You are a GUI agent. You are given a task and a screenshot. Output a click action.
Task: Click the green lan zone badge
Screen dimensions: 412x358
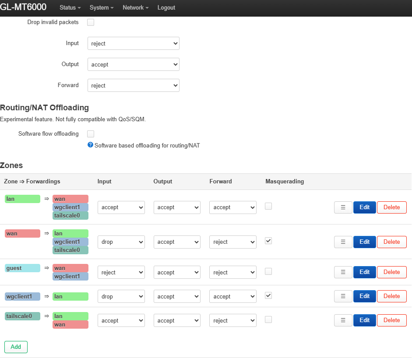[x=22, y=199]
